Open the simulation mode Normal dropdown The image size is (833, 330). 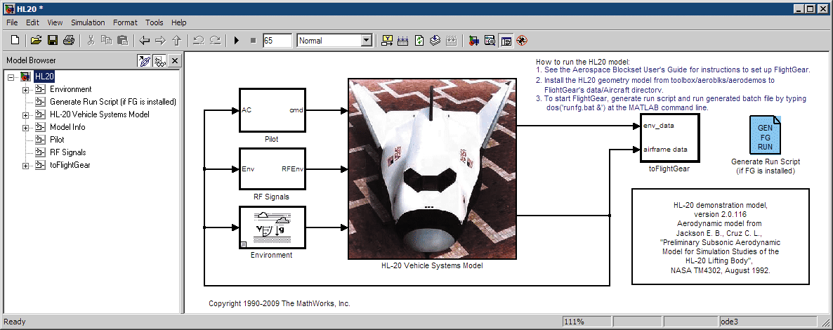click(365, 41)
